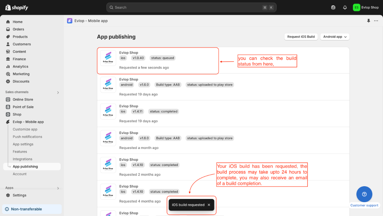This screenshot has height=216, width=383.
Task: Click thumbnail of queued v1.0.40 build
Action: [108, 58]
